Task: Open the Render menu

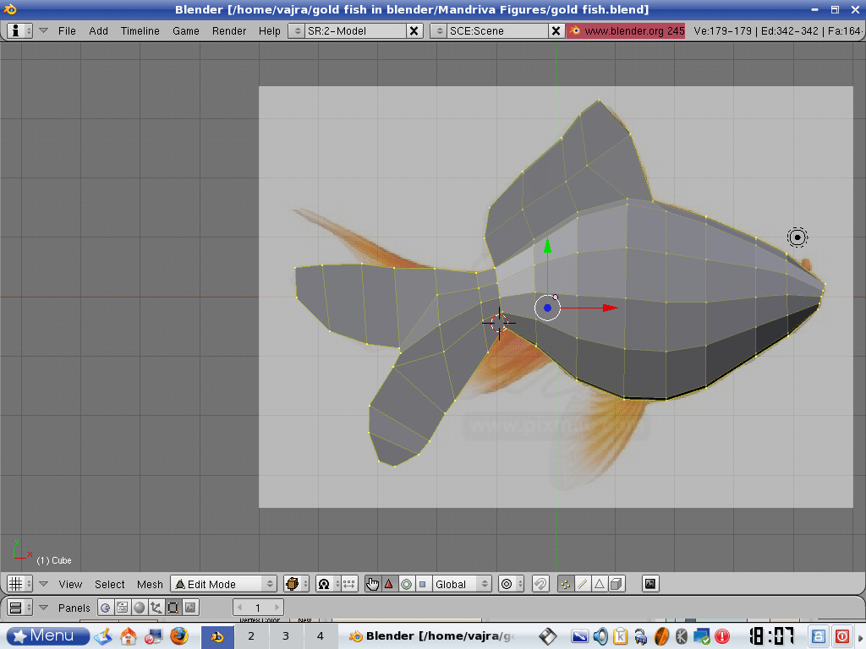Action: tap(229, 30)
